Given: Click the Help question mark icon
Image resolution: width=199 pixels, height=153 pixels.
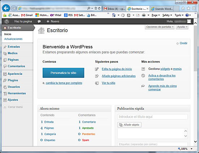Looking at the screenshot, I should (187, 16).
